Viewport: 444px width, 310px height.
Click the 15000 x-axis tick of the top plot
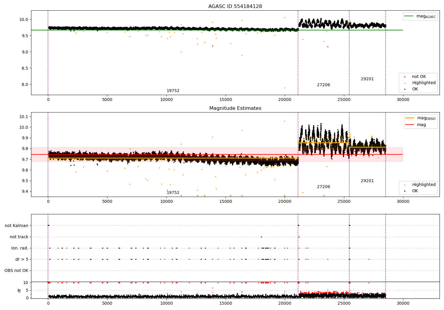226,99
